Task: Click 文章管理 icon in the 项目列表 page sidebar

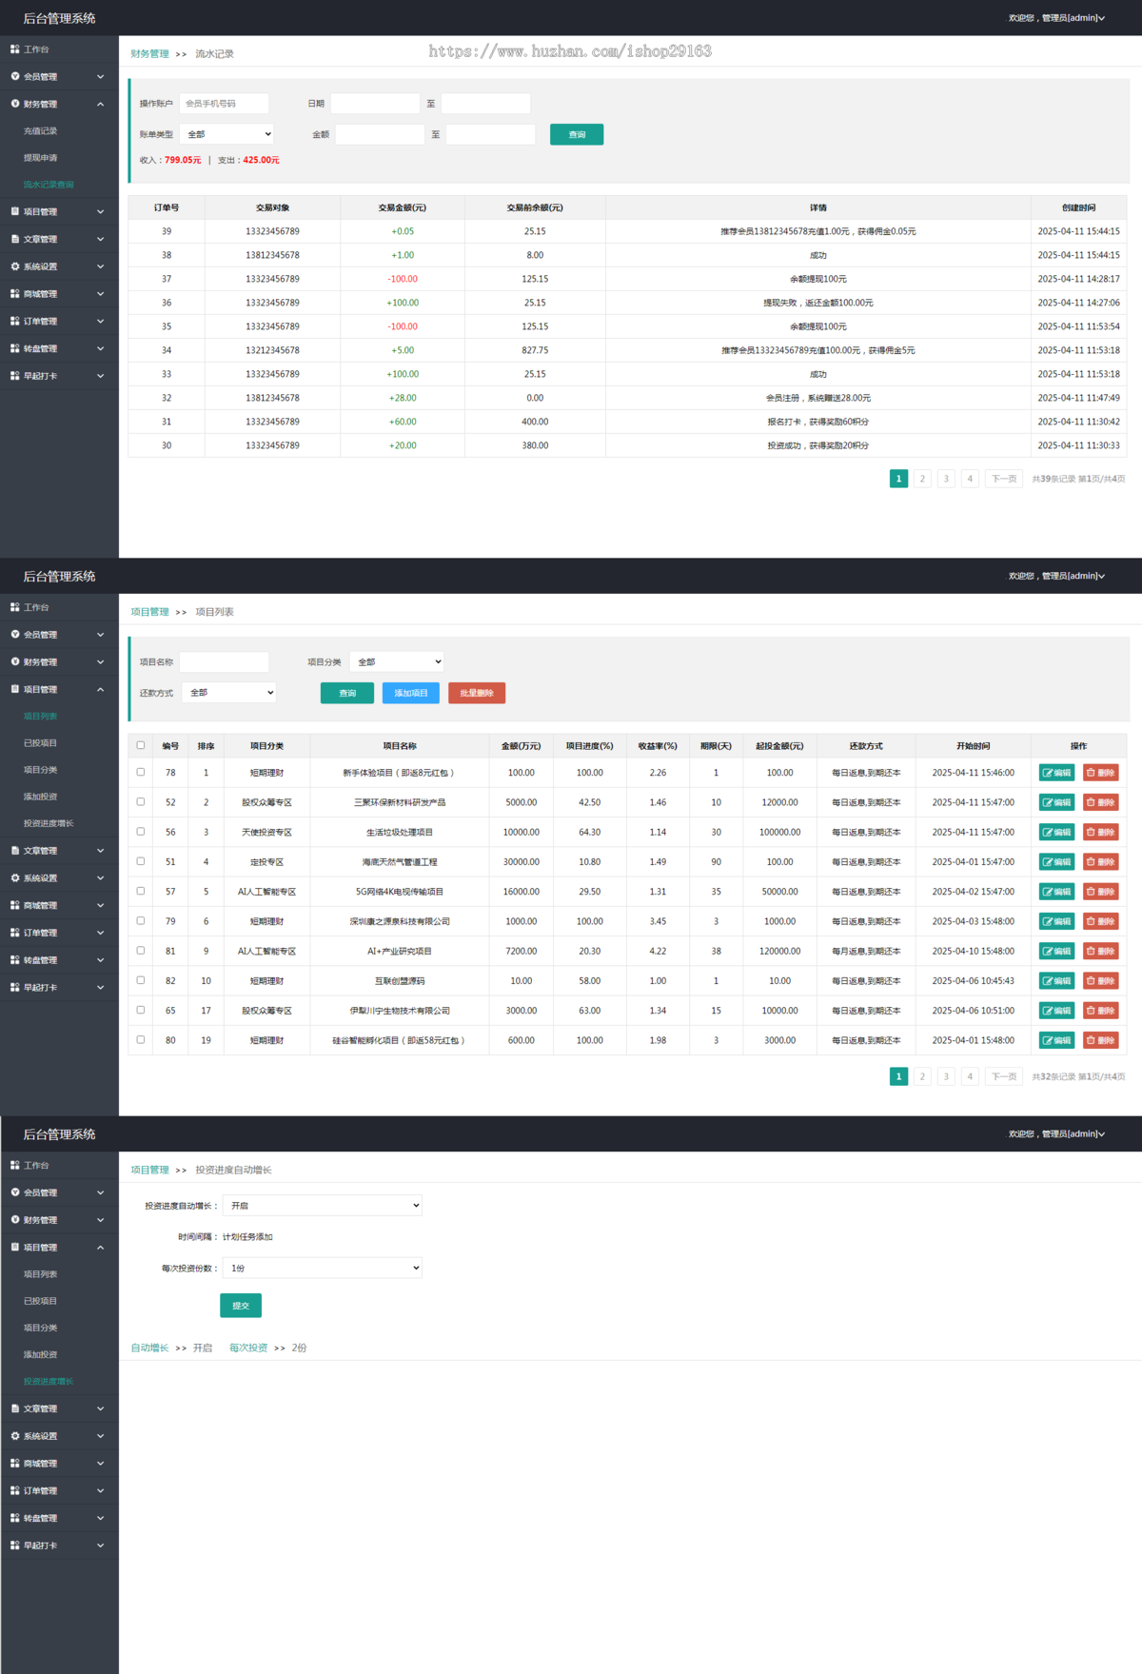Action: [x=15, y=851]
